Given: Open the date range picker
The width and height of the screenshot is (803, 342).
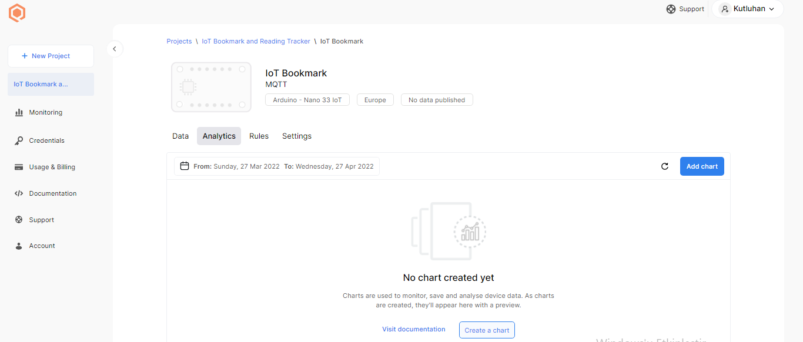Looking at the screenshot, I should [277, 166].
